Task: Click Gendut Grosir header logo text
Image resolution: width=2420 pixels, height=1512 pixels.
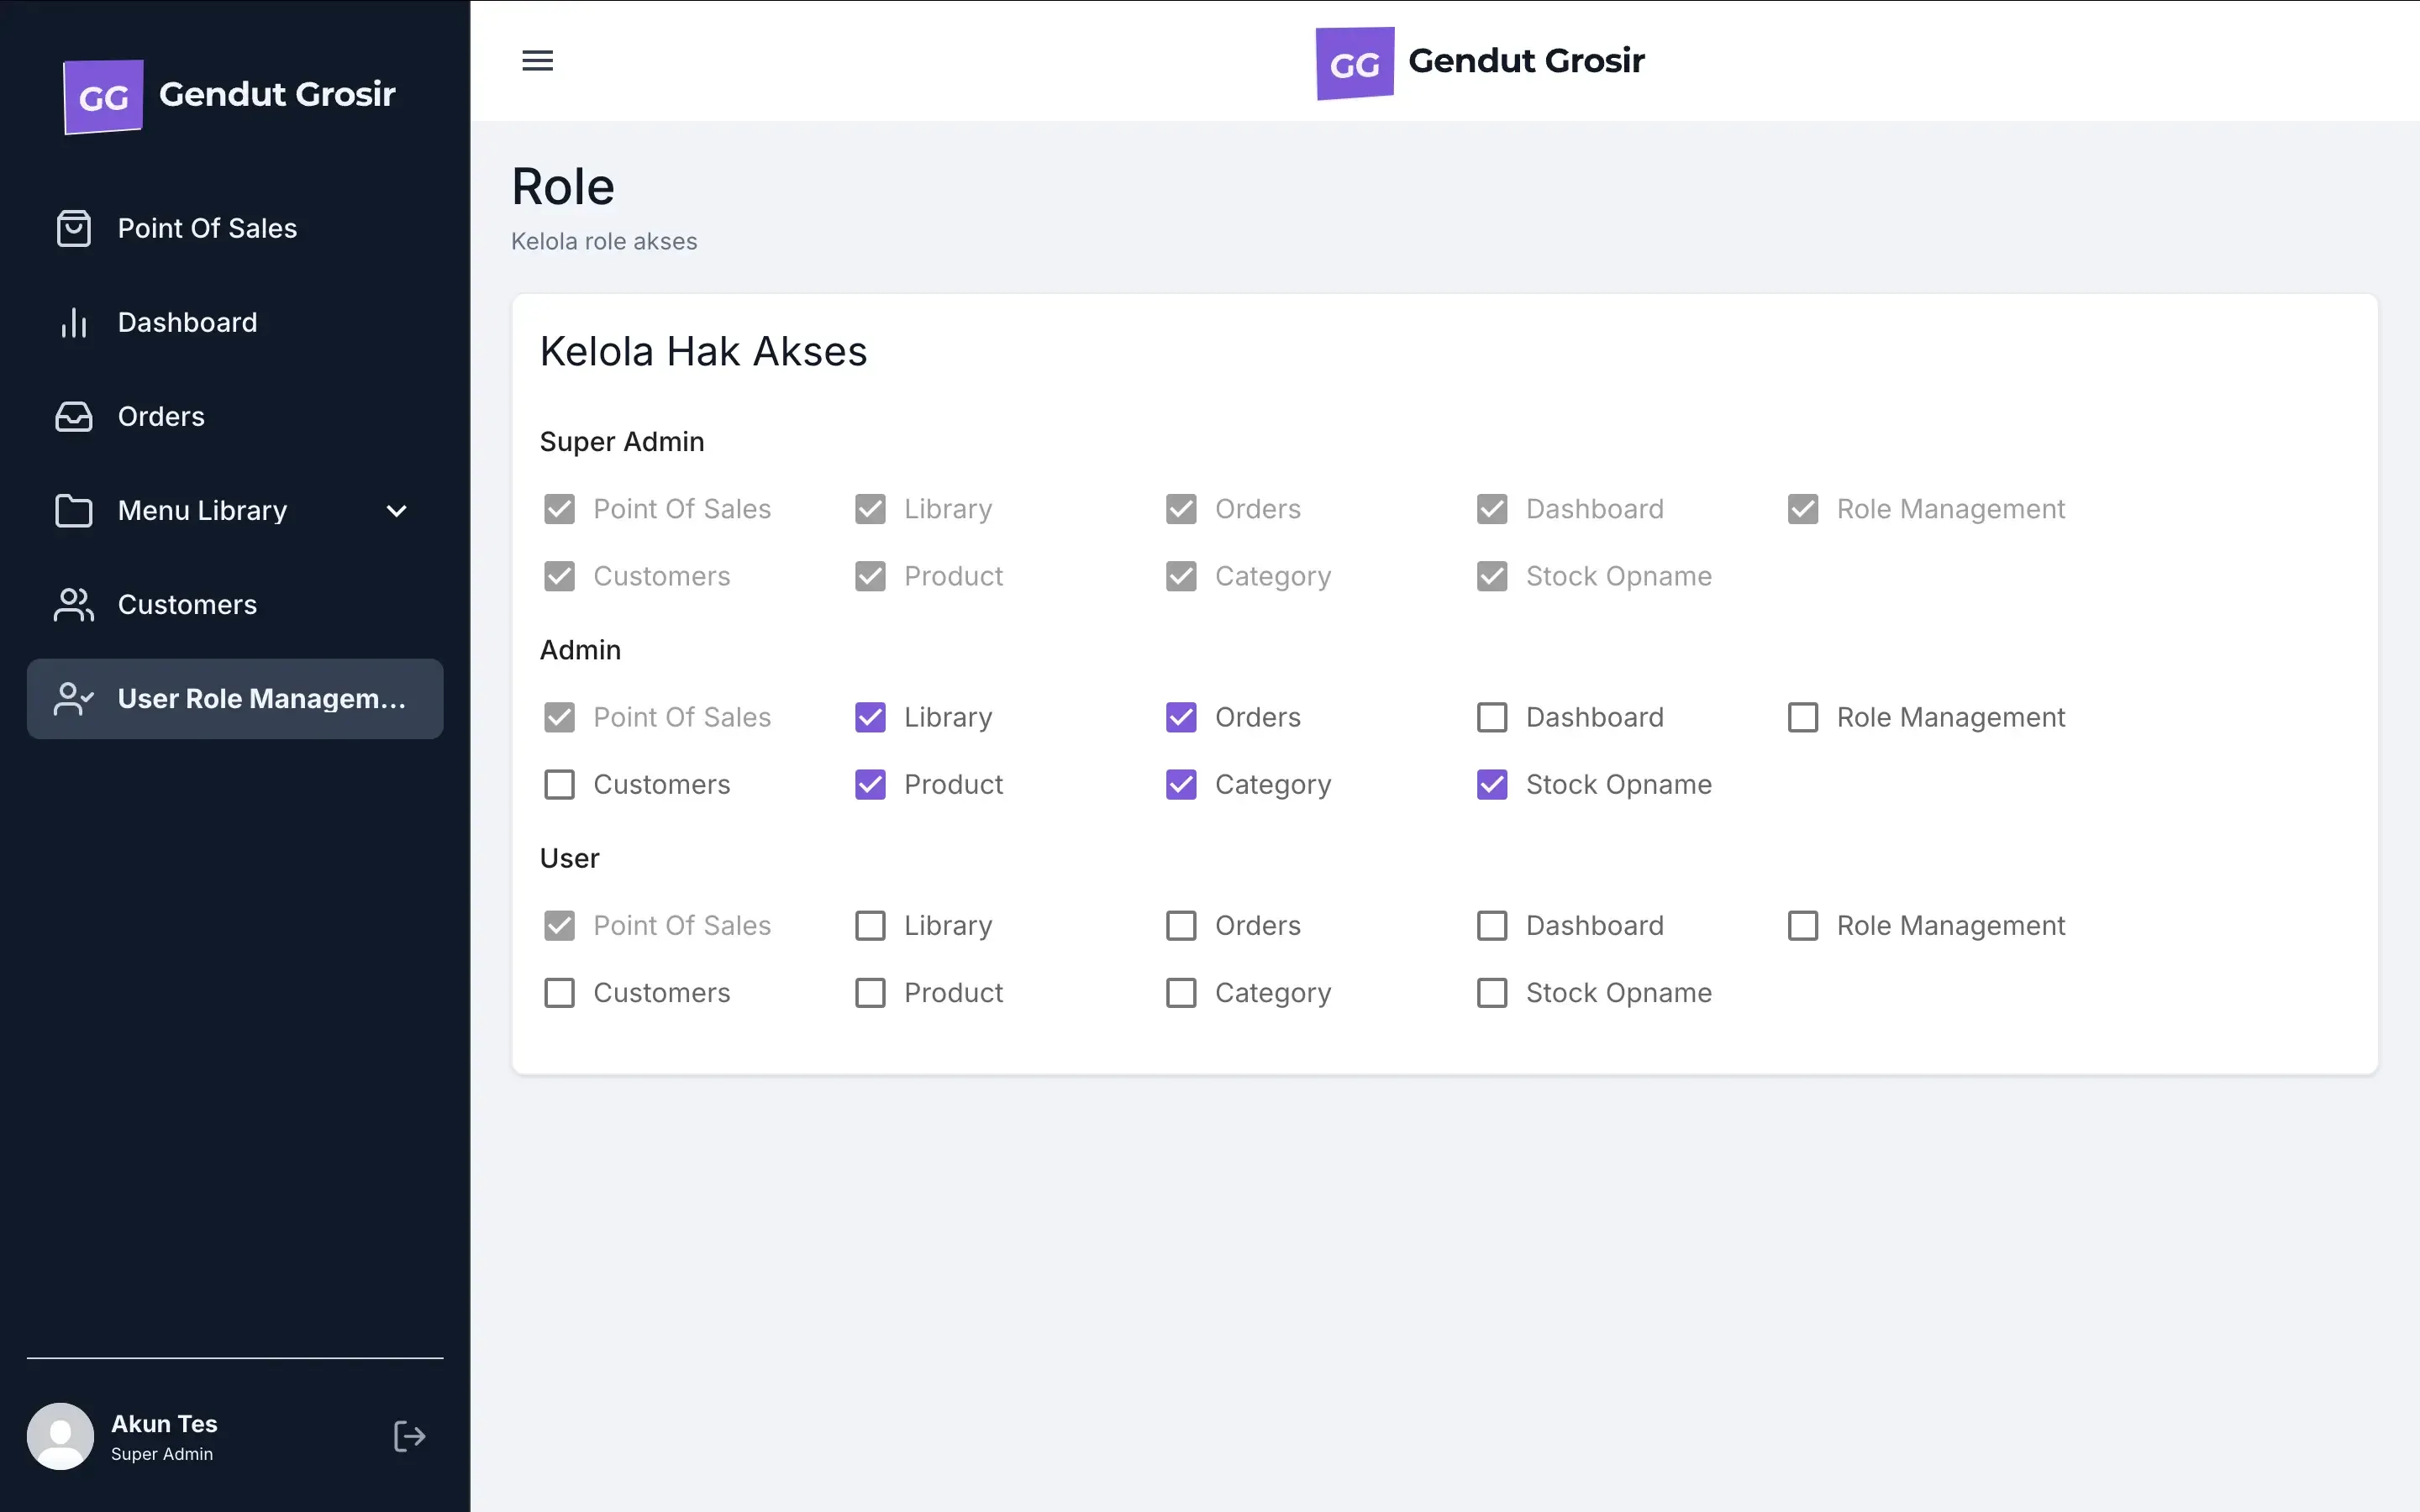Action: (1525, 61)
